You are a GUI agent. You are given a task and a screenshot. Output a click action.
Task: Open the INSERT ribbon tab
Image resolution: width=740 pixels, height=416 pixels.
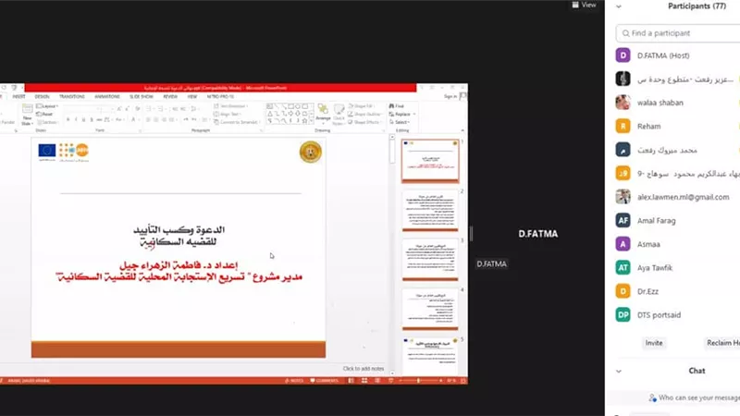click(x=18, y=96)
